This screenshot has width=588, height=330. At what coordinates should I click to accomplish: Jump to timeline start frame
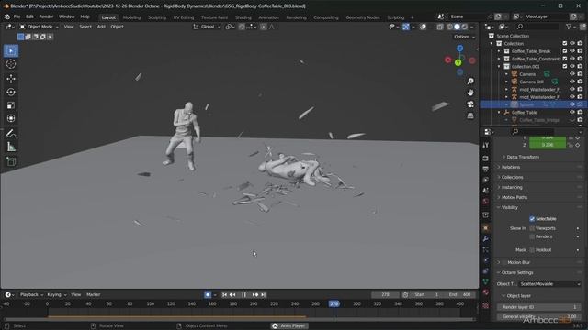point(224,295)
